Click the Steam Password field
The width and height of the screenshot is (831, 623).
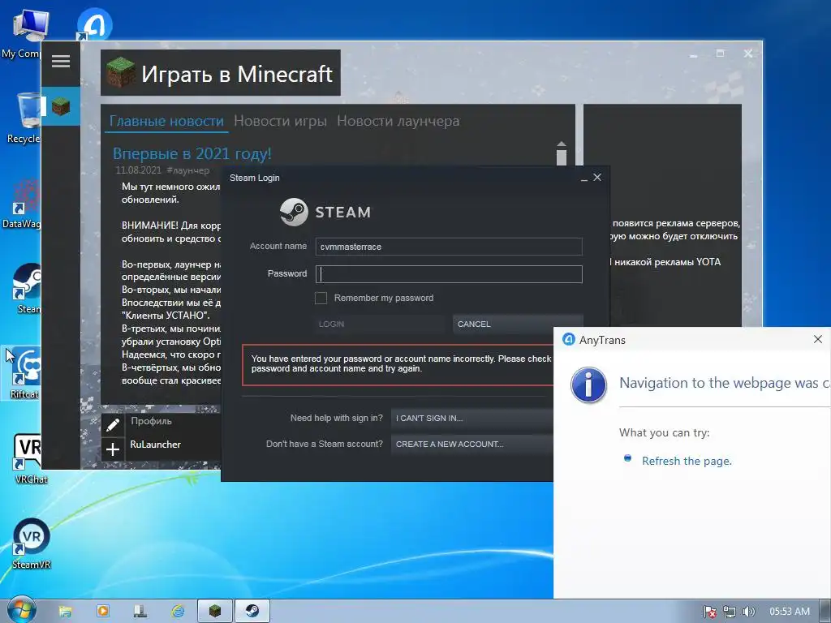[449, 274]
